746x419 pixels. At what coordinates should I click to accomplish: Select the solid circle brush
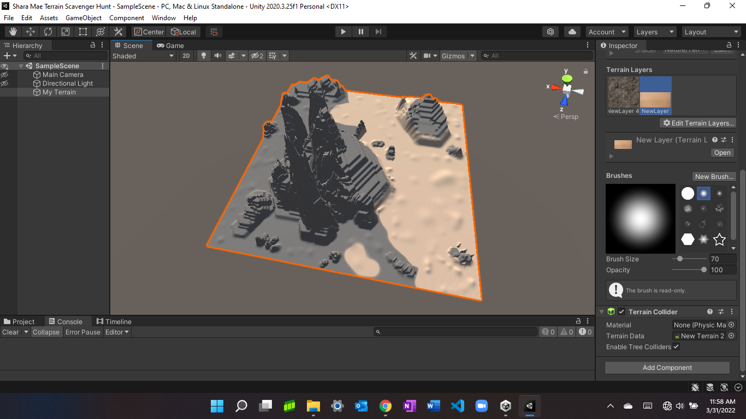688,193
